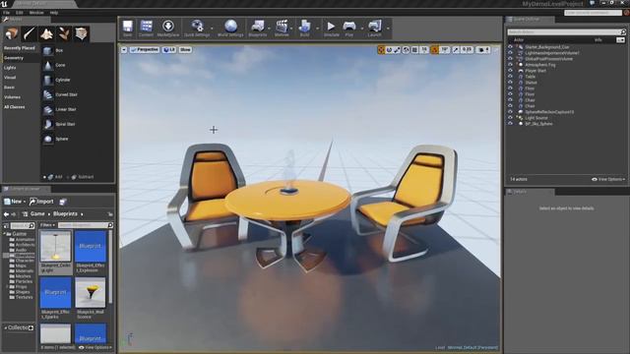630x354 pixels.
Task: Select the Foliage mode icon
Action: coord(64,33)
